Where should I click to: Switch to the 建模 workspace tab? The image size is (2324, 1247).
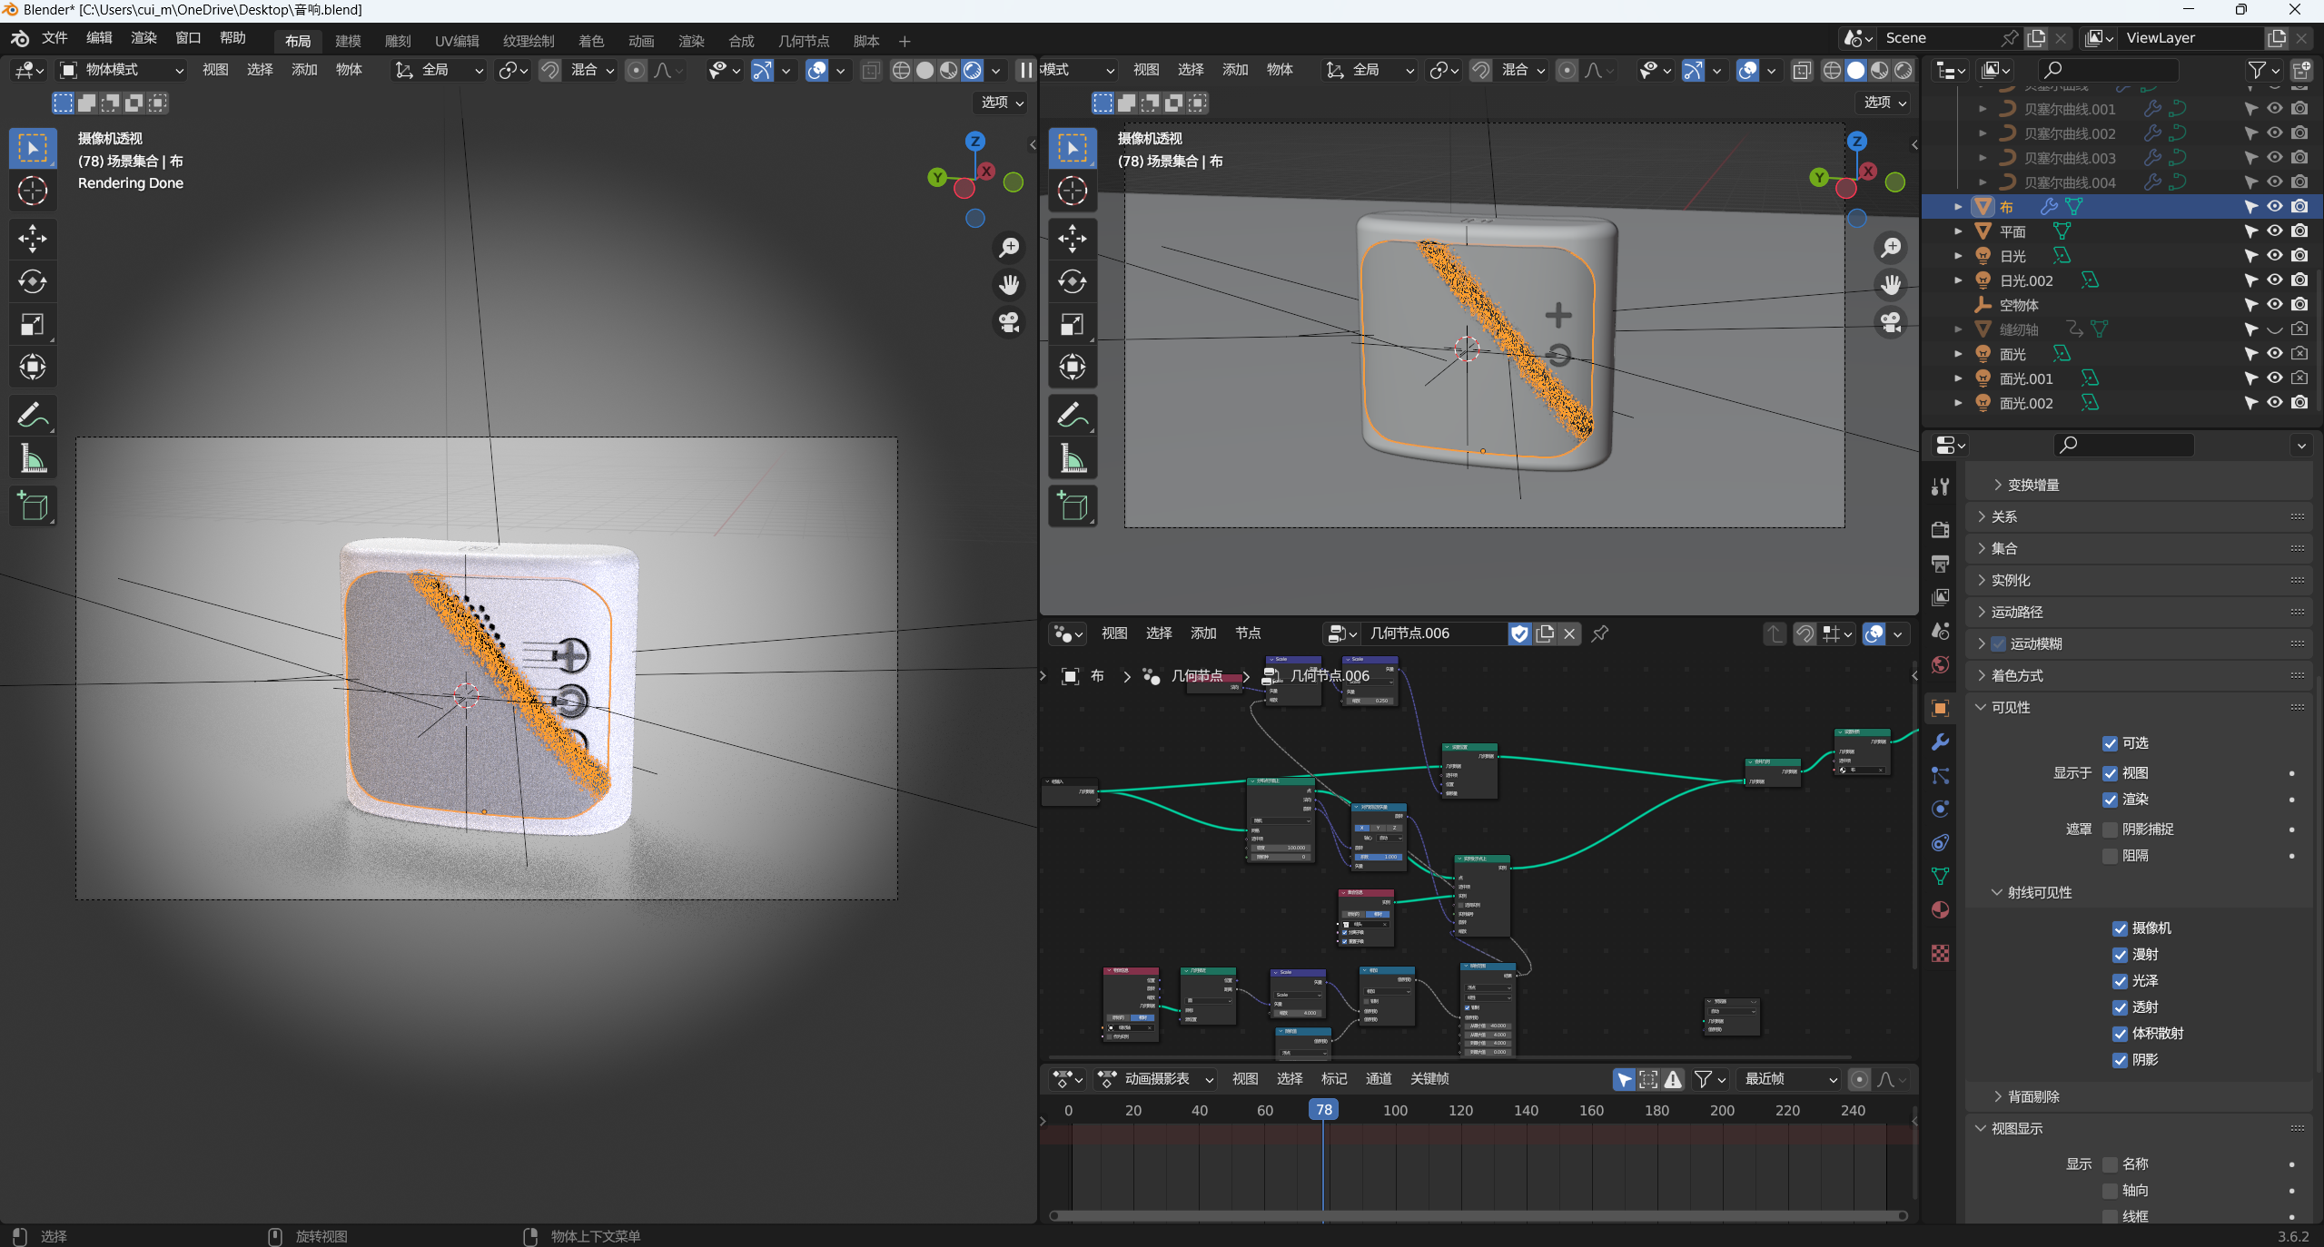348,41
